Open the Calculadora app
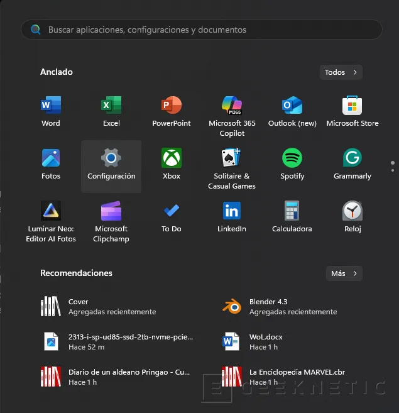Viewport: 399px width, 413px height. pyautogui.click(x=292, y=217)
